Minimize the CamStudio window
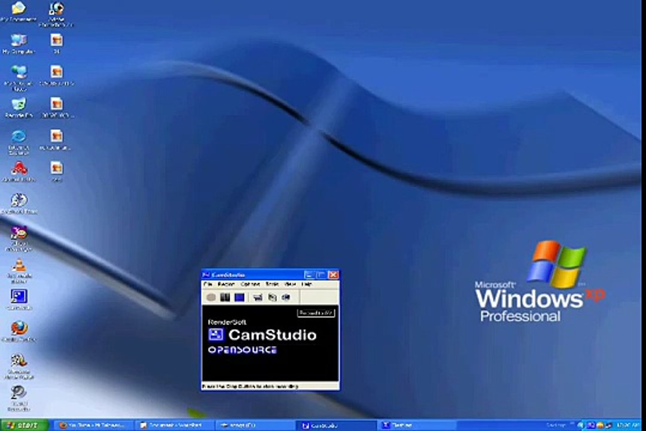Image resolution: width=646 pixels, height=431 pixels. pyautogui.click(x=309, y=275)
